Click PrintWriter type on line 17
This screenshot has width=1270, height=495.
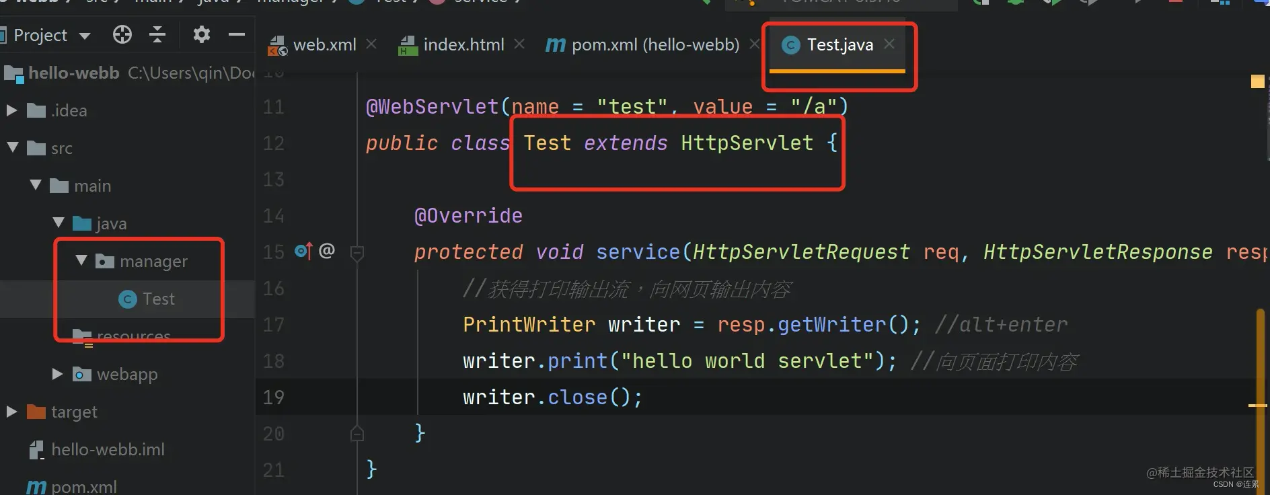click(529, 325)
